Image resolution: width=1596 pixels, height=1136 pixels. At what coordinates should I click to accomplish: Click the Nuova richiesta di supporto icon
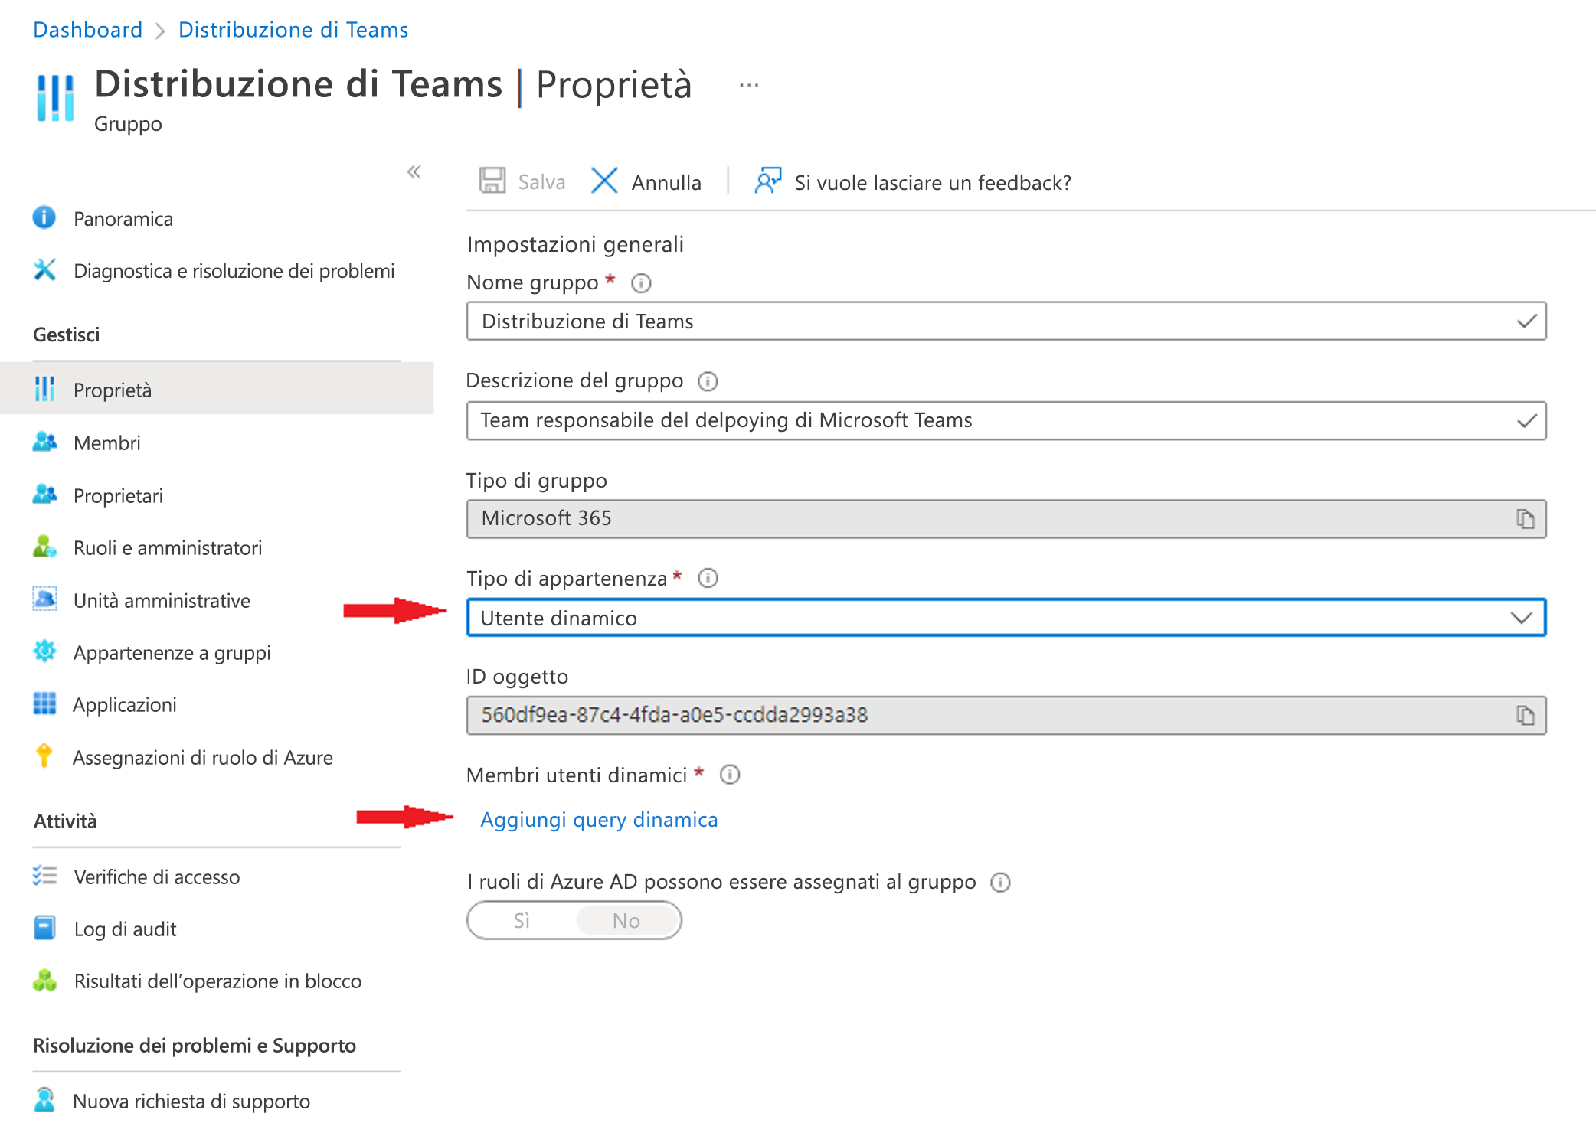pos(44,1100)
